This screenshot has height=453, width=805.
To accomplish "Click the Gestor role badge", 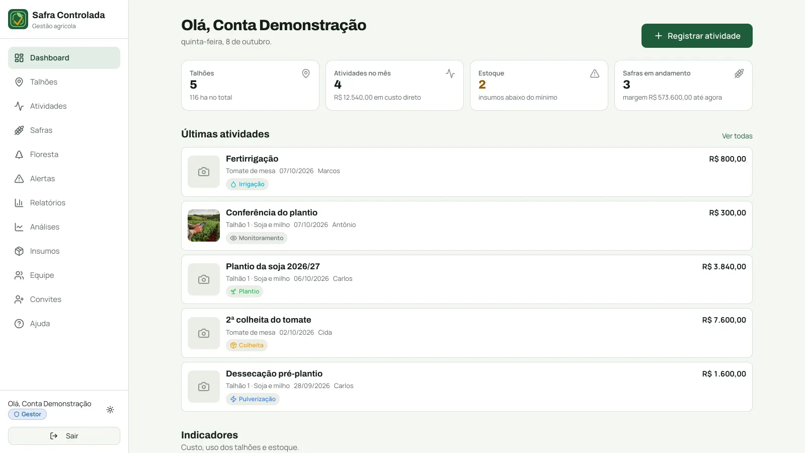I will [28, 414].
